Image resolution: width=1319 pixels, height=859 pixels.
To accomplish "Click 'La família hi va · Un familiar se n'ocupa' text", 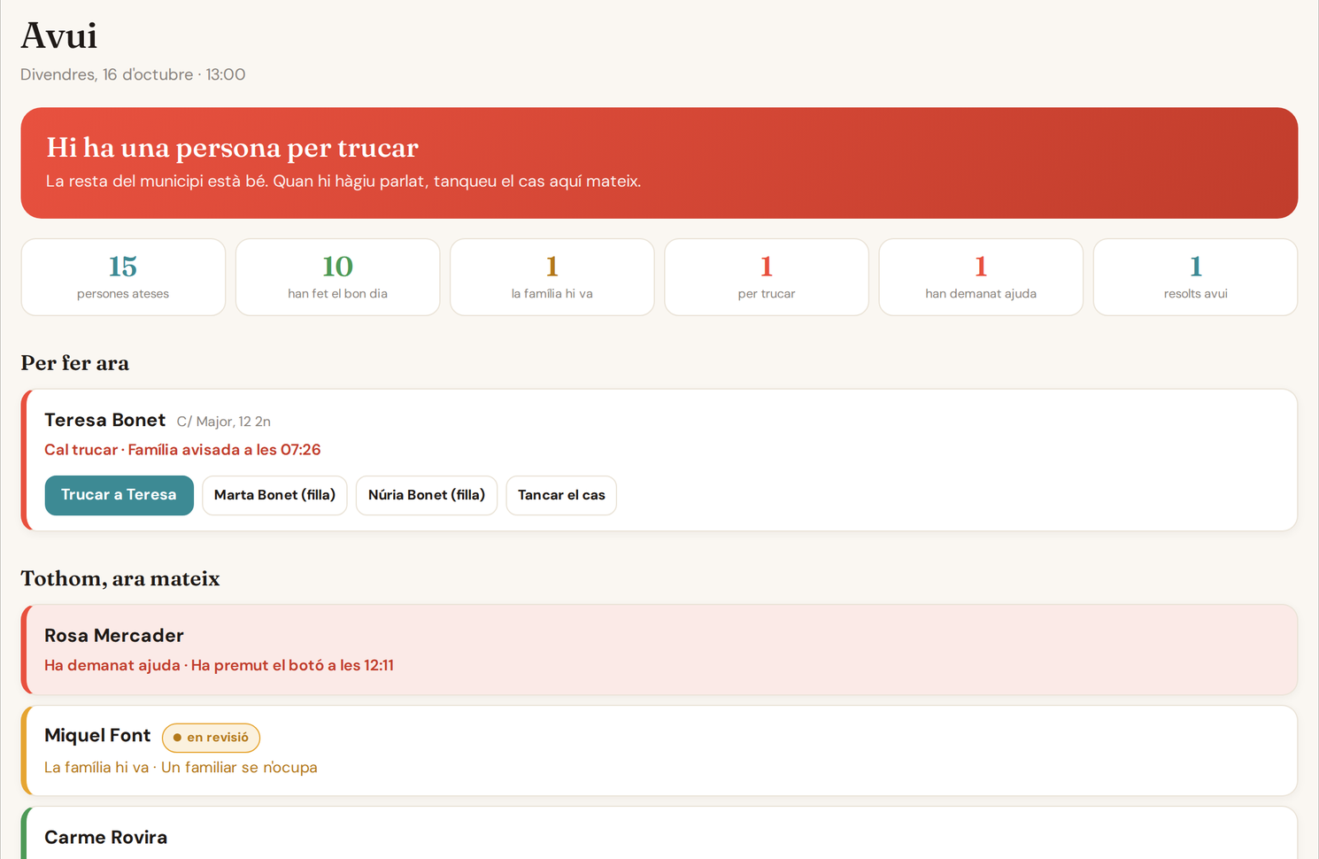I will [x=181, y=767].
